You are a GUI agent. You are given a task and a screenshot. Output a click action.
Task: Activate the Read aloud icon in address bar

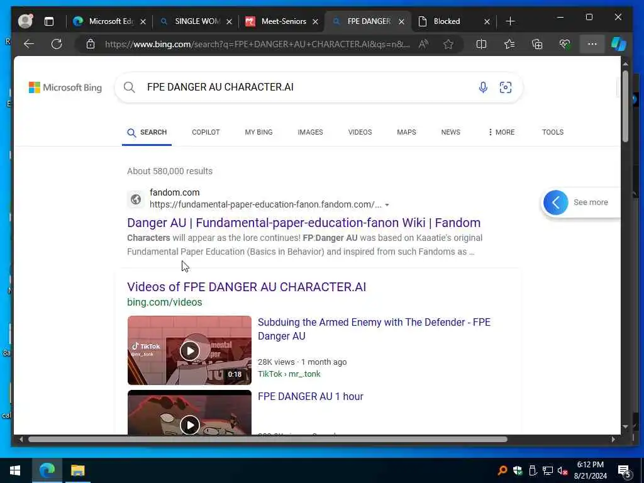423,44
